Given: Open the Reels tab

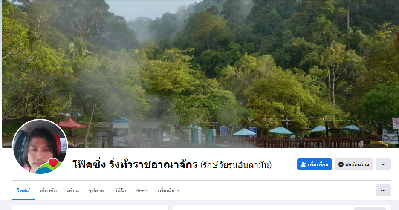Looking at the screenshot, I should 142,190.
